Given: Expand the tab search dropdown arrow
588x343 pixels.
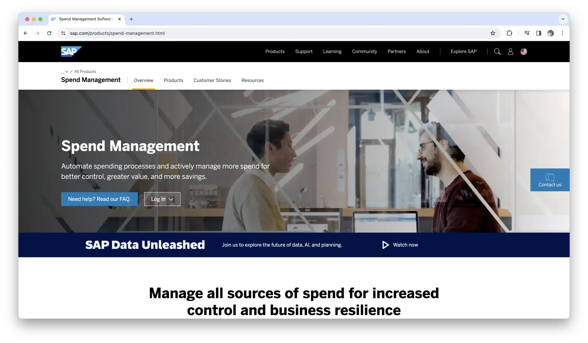Looking at the screenshot, I should click(x=563, y=19).
